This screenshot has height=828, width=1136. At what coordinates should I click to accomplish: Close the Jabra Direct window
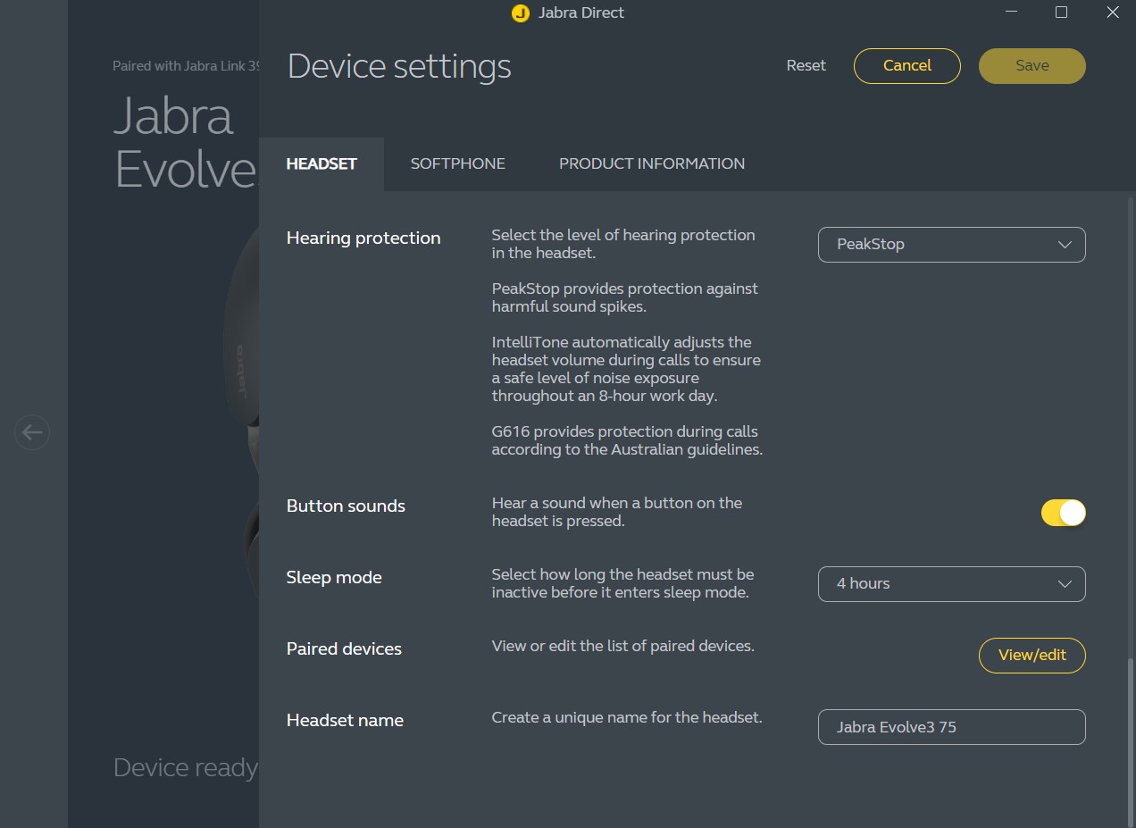click(x=1112, y=13)
